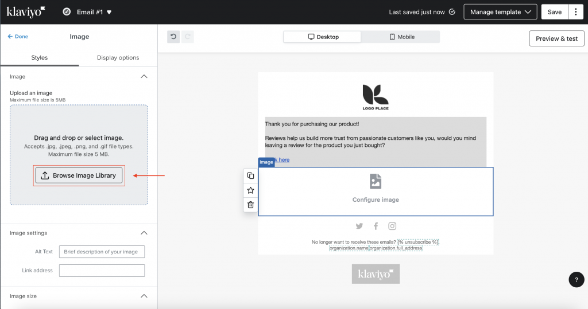Click the image placeholder file icon
Image resolution: width=588 pixels, height=309 pixels.
click(376, 181)
